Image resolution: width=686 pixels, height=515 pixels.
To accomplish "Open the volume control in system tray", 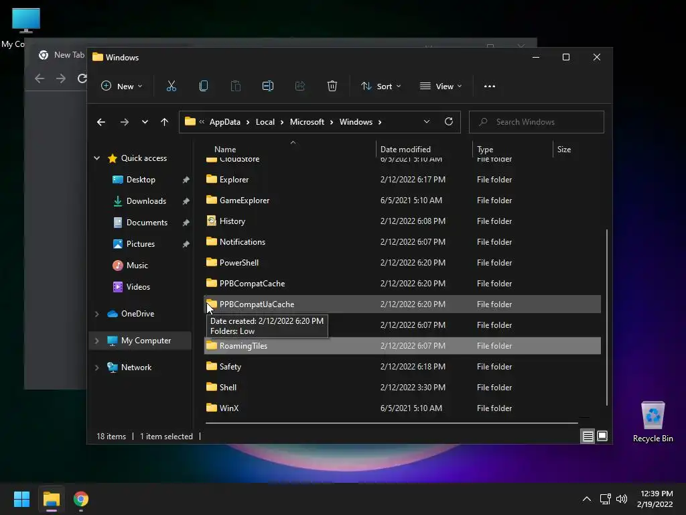I will click(x=622, y=499).
